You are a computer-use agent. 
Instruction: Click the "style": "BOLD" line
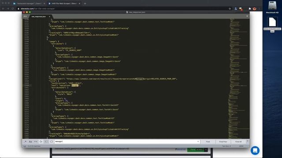65,94
